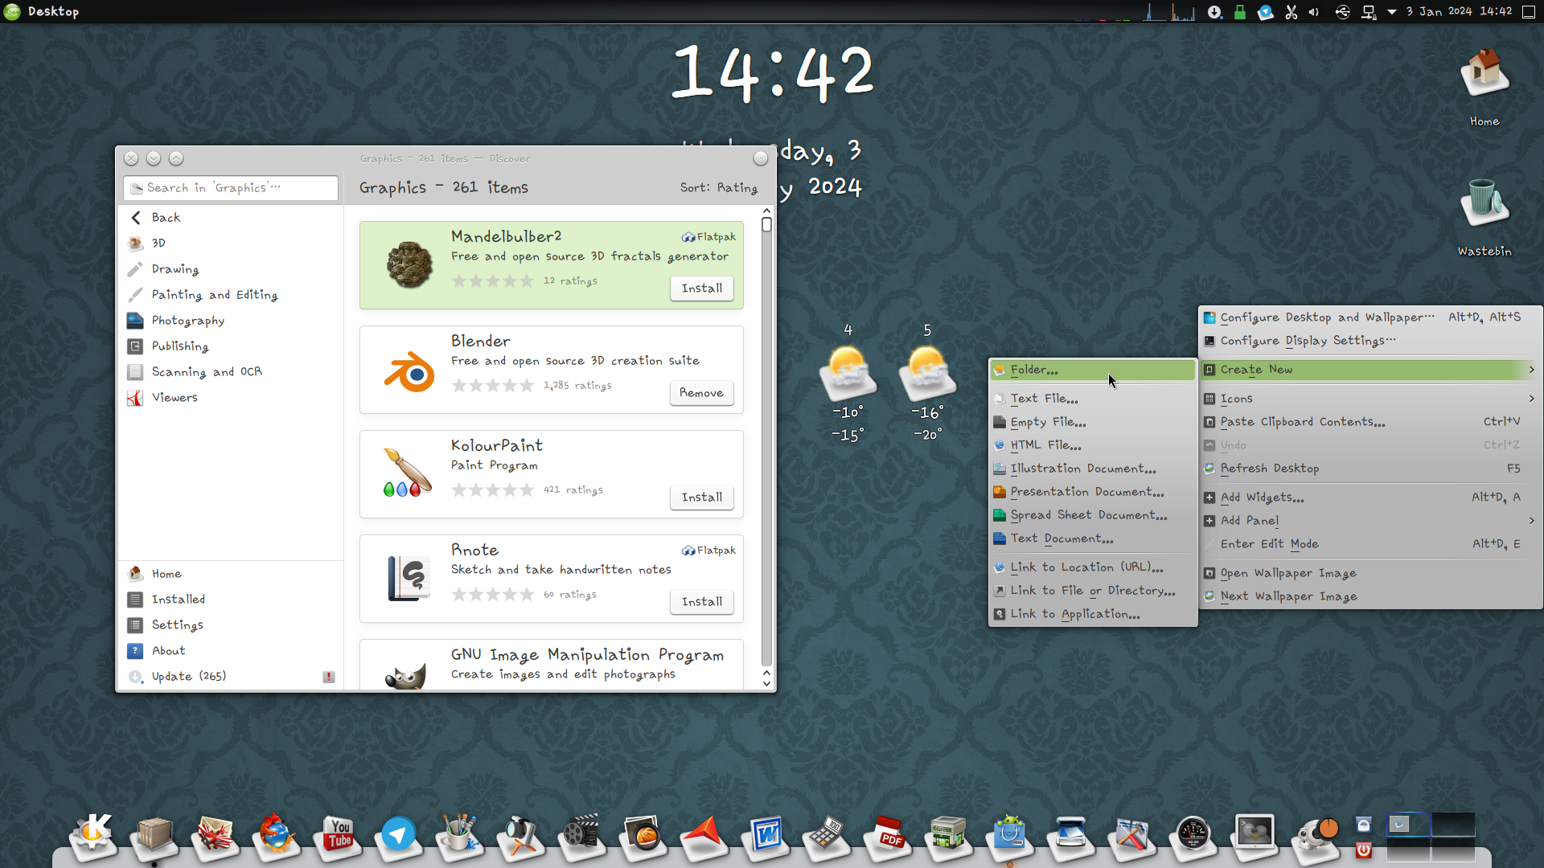Open the volume tray icon
Screen dimensions: 1544x868
point(1314,12)
